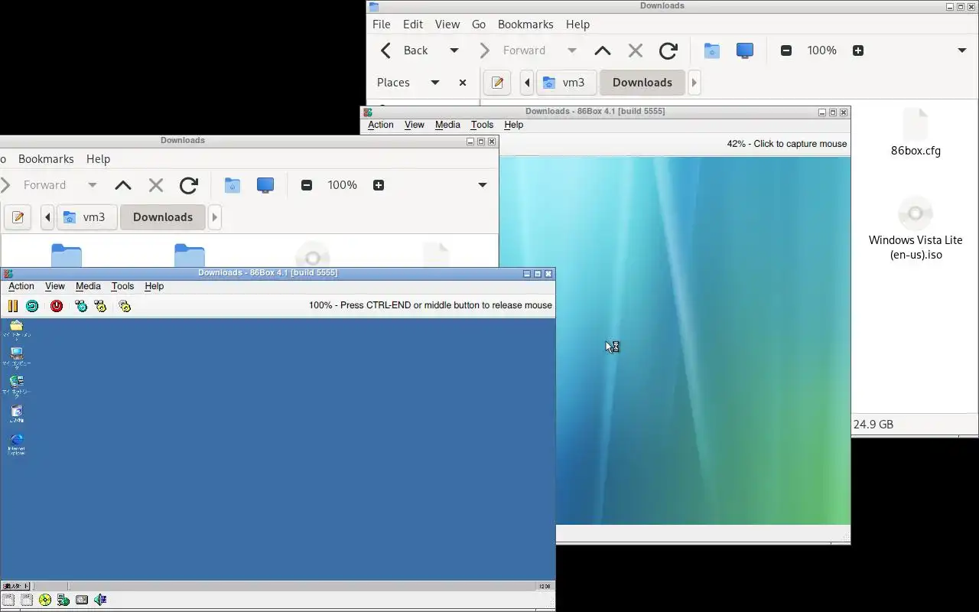979x612 pixels.
Task: Click Vista guest screen to capture mouse
Action: tap(703, 340)
